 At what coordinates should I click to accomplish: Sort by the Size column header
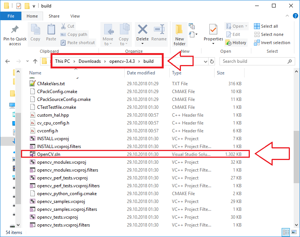point(221,73)
